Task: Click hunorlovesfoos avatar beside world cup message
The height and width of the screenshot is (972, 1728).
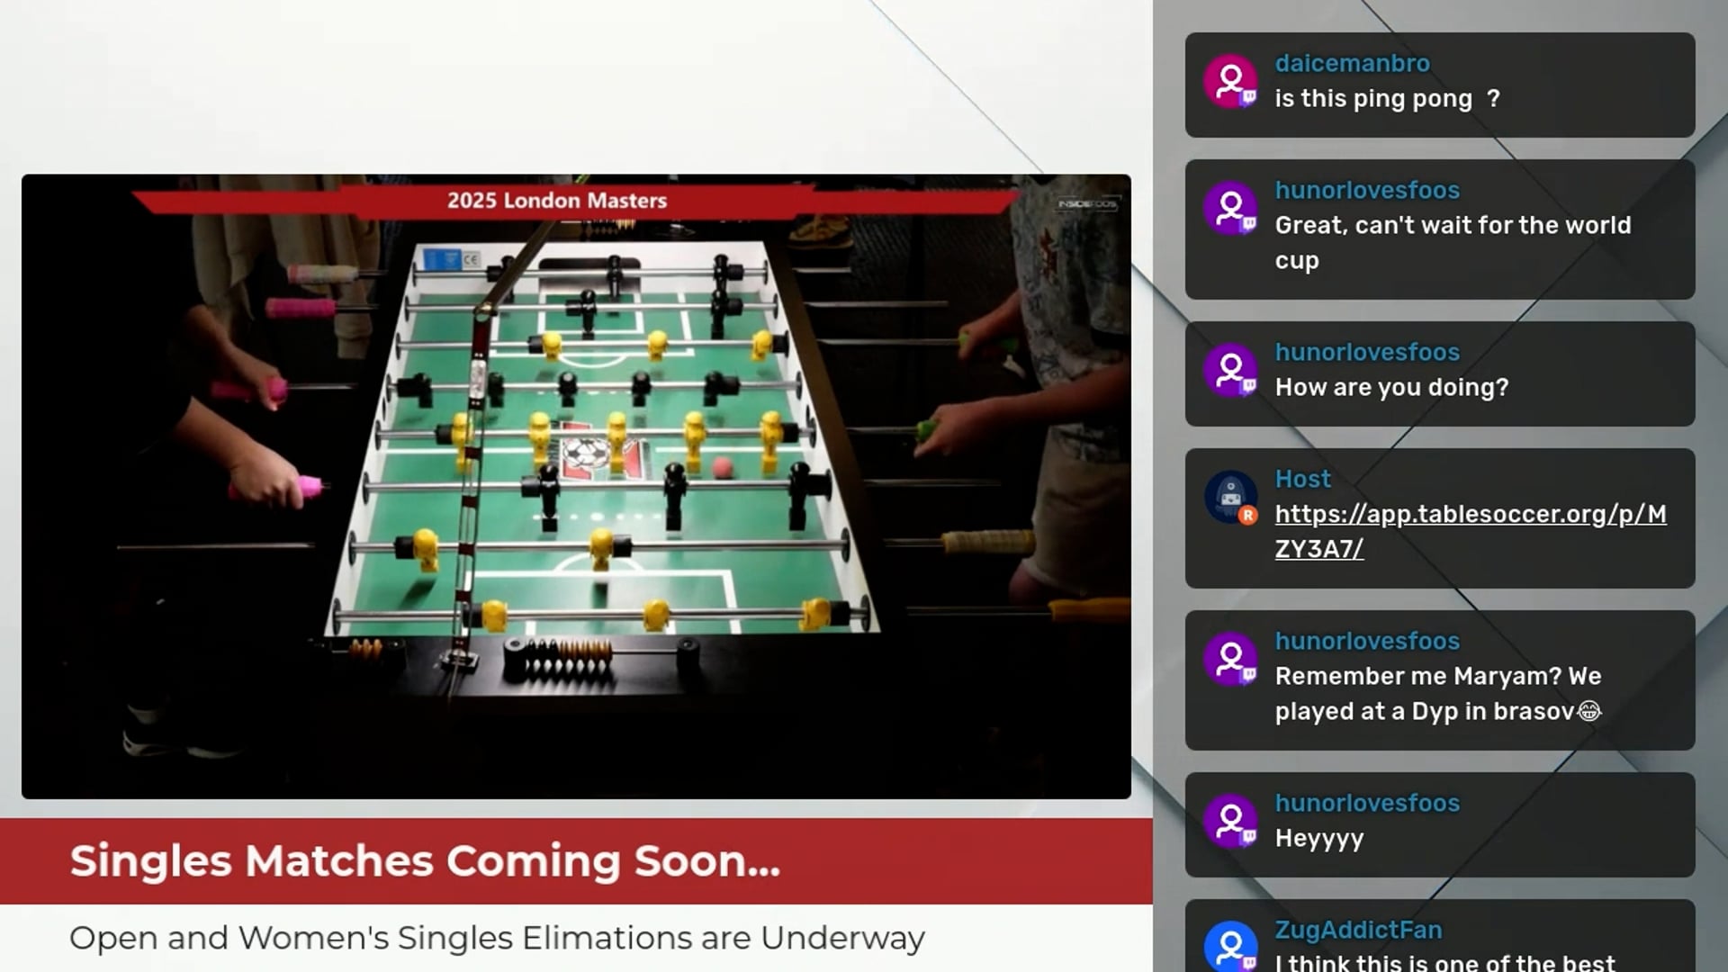Action: pos(1230,209)
